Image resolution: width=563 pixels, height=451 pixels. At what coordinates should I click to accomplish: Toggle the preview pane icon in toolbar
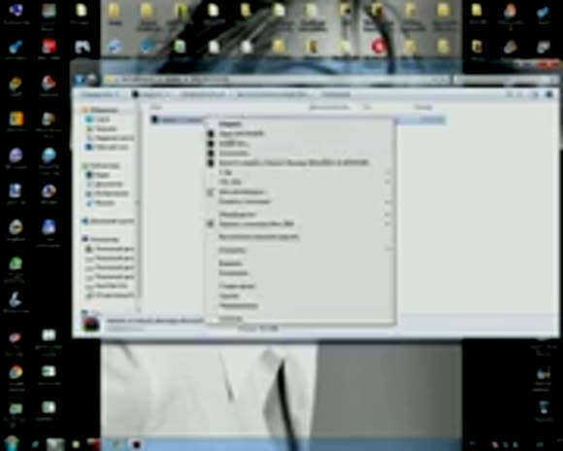(535, 94)
